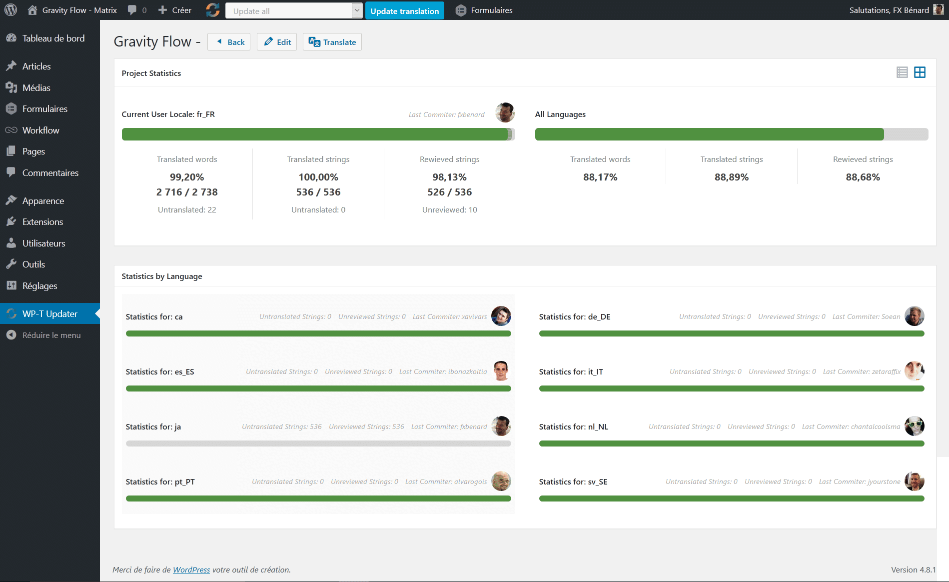This screenshot has height=582, width=949.
Task: Click the Réglages settings icon
Action: (11, 285)
